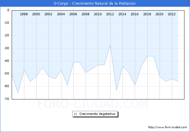
Task: Click the 2016 year label
Action: coord(134,14)
